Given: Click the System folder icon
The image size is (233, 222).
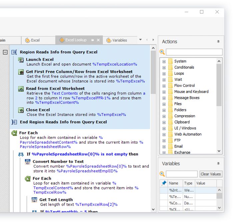Looking at the screenshot, I should tap(170, 61).
